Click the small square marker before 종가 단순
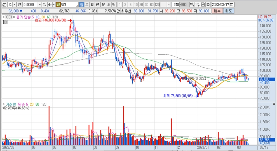This screenshot has width=277, height=151. (14, 17)
